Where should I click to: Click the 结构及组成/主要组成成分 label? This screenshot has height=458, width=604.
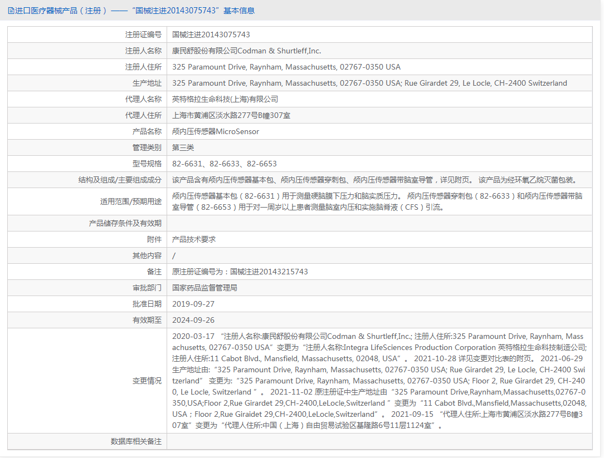pos(120,180)
